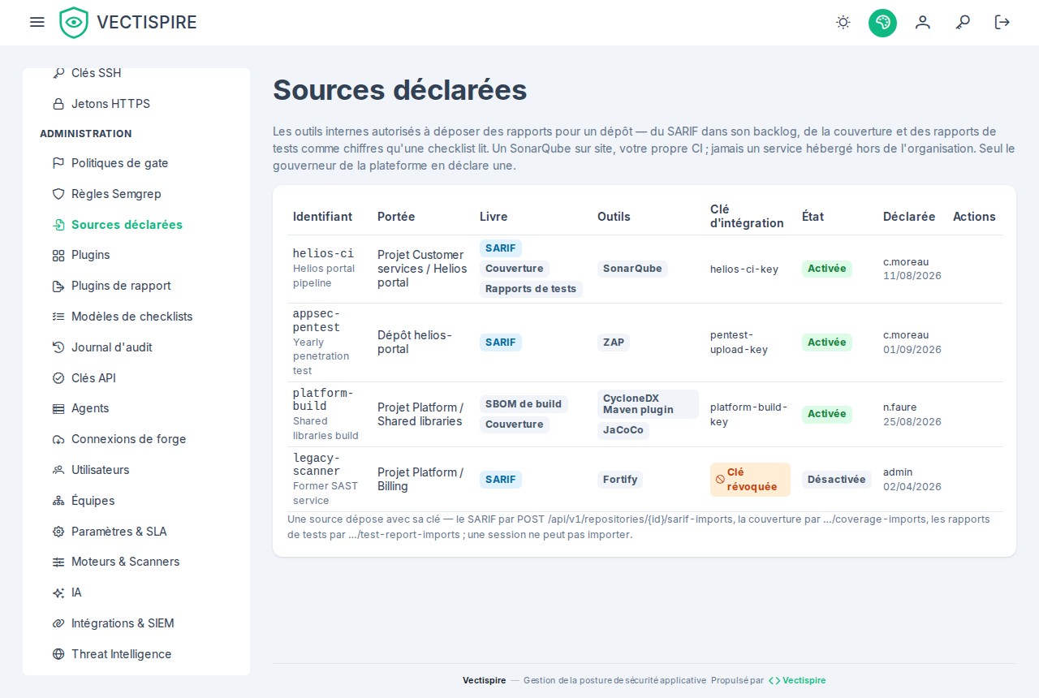Click the Agents server icon

(58, 408)
